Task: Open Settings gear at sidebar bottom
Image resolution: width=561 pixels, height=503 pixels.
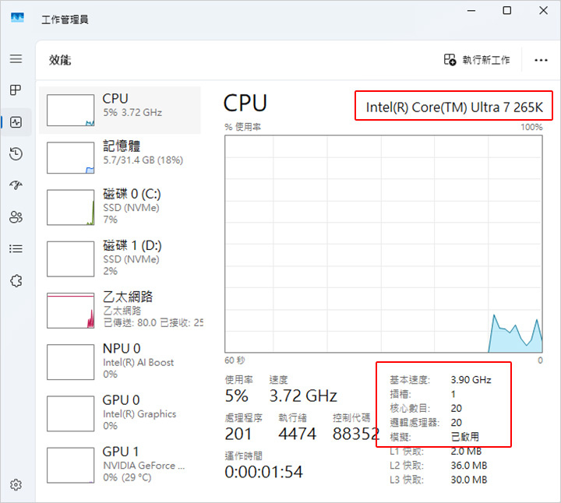Action: (x=16, y=485)
